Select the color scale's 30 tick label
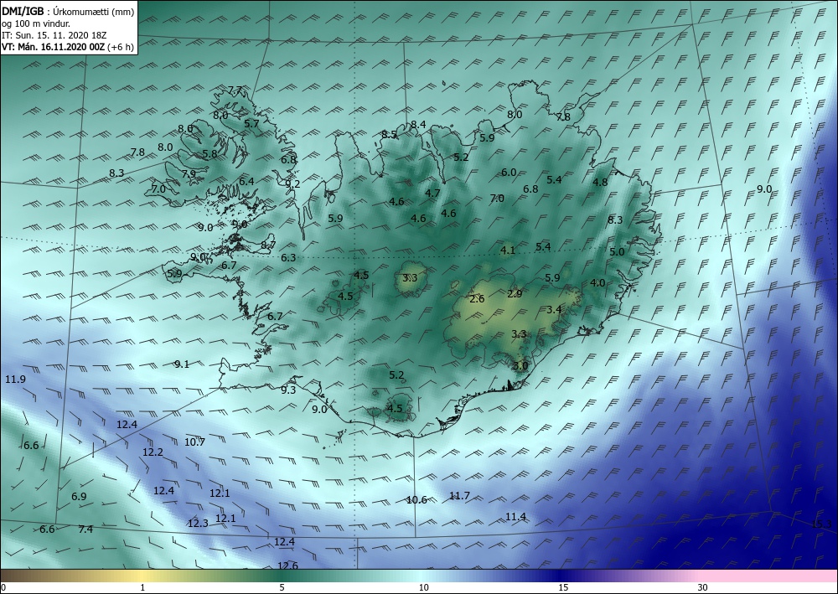838x594 pixels. (702, 588)
